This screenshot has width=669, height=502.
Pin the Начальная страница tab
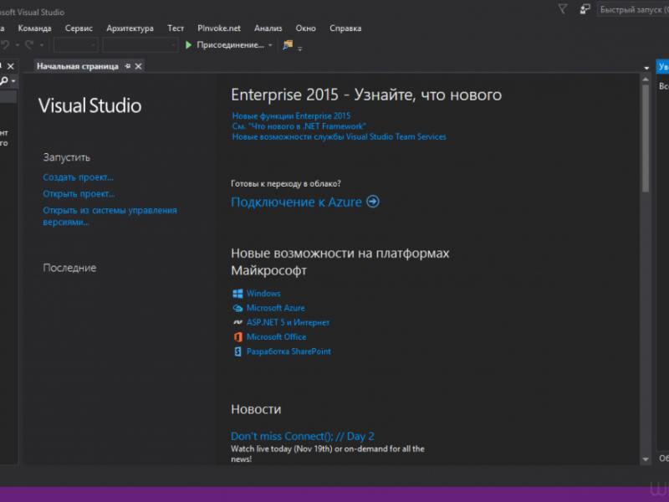(128, 66)
